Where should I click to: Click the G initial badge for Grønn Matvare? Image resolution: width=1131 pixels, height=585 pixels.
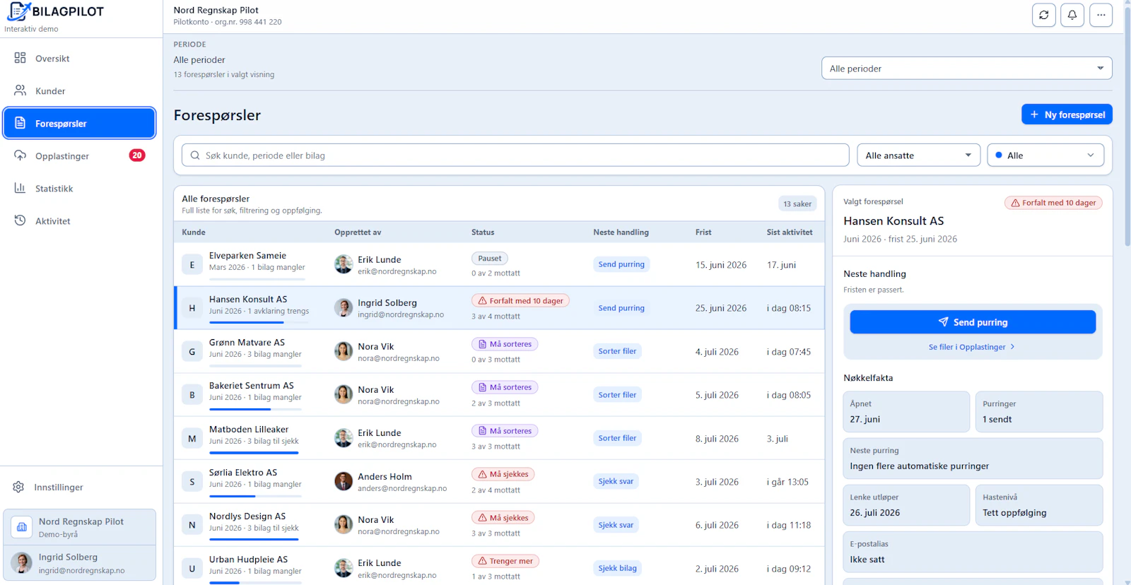point(192,351)
